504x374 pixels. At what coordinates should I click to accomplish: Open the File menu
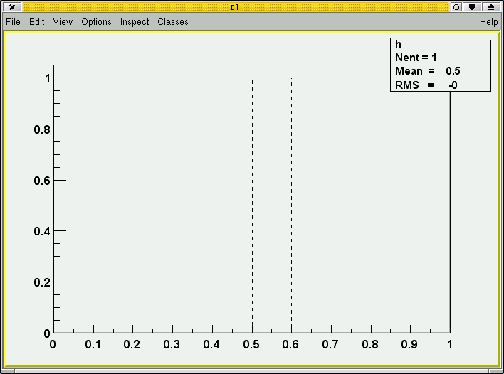[13, 22]
